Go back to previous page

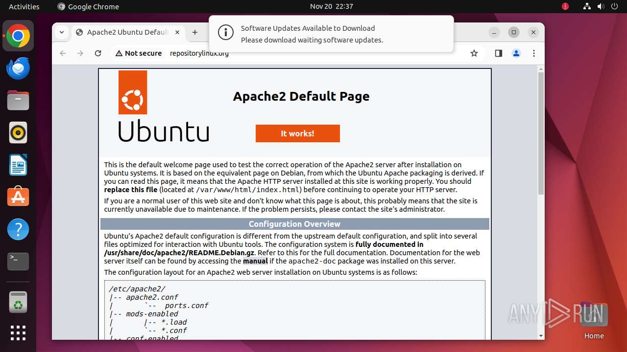pos(63,53)
